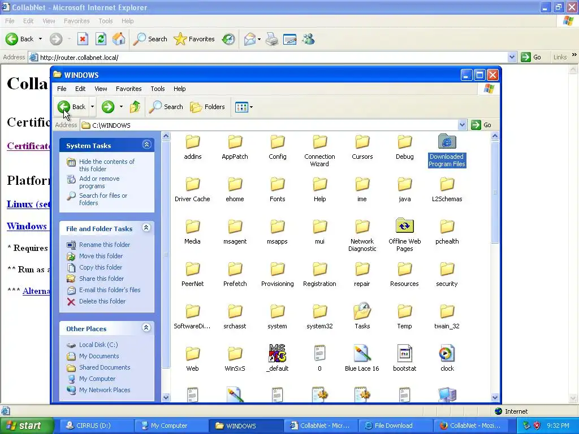
Task: Click the Messenger icon in Internet Explorer toolbar
Action: pyautogui.click(x=308, y=39)
